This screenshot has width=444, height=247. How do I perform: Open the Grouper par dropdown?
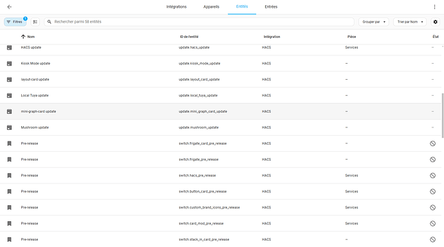373,22
